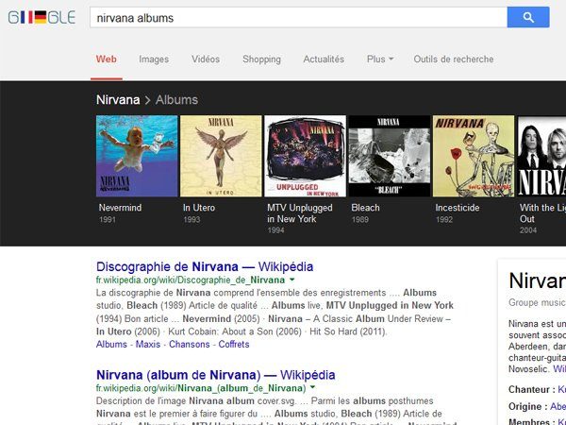The height and width of the screenshot is (425, 566).
Task: Select the Web tab
Action: click(106, 59)
